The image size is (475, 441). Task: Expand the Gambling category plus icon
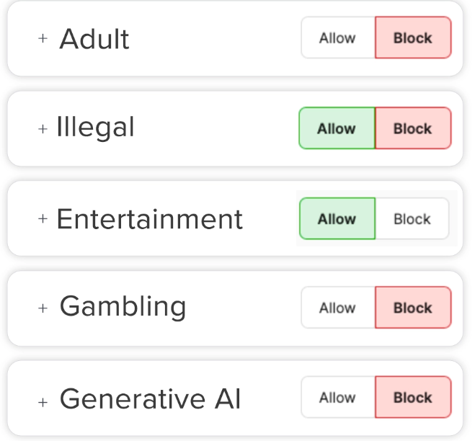pos(43,308)
